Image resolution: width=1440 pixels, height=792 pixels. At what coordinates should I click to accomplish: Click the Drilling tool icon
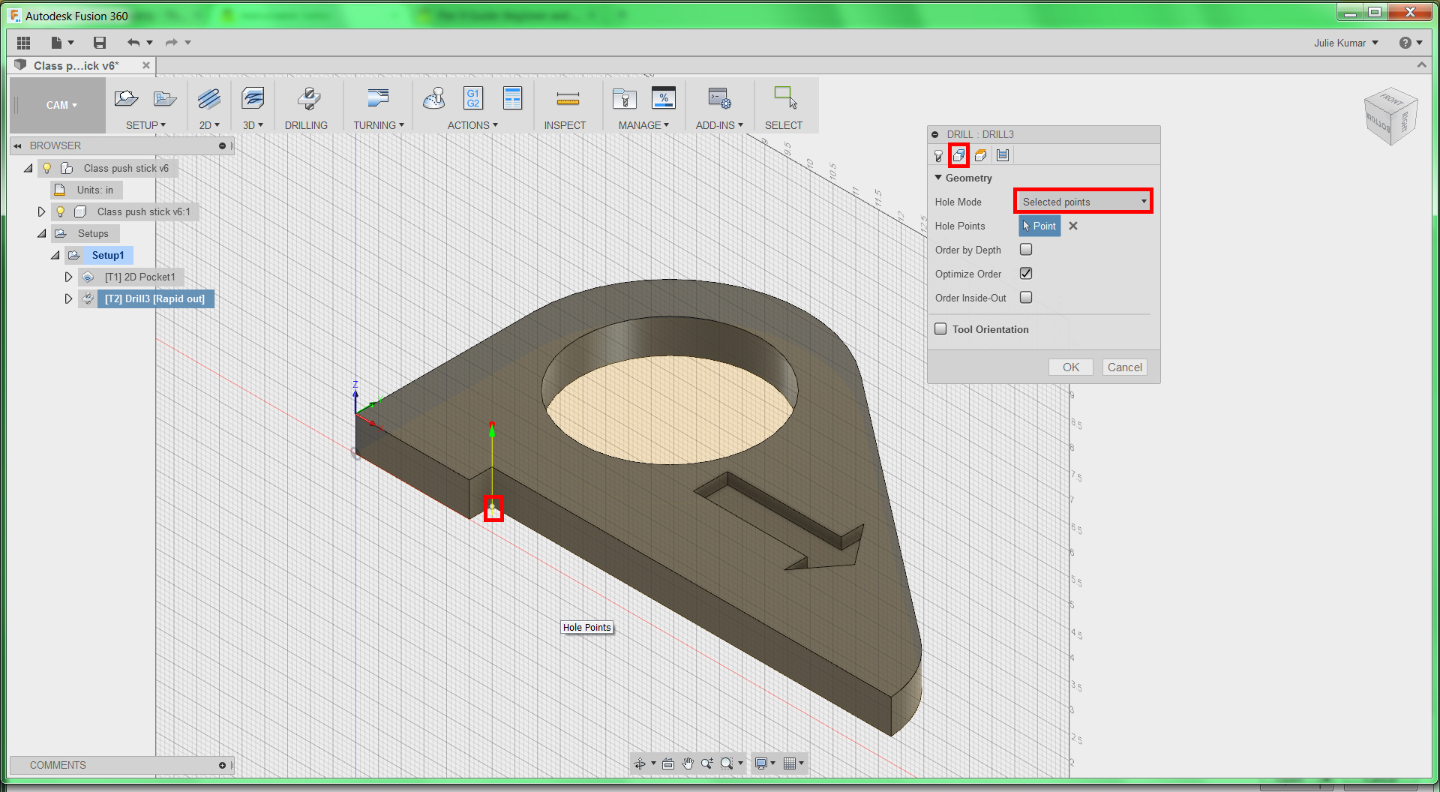307,99
